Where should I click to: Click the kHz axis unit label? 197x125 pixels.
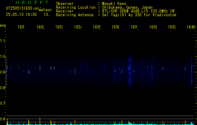[x=3, y=26]
